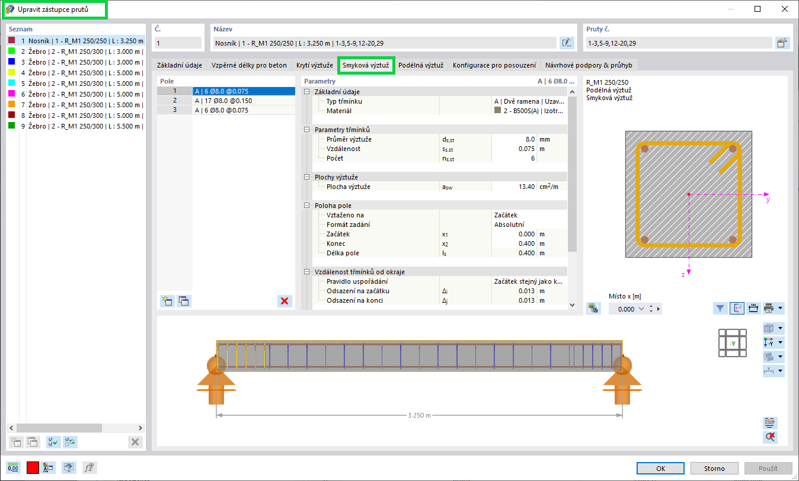
Task: Collapse the Plochy výztuže group
Action: tap(307, 177)
